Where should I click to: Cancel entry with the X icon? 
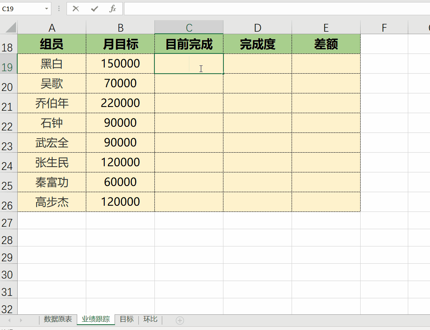point(76,9)
